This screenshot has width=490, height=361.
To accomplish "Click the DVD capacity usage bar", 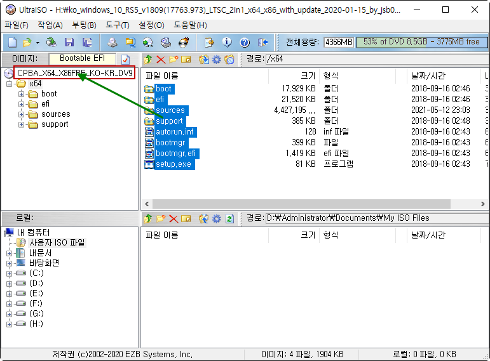I will tap(422, 42).
